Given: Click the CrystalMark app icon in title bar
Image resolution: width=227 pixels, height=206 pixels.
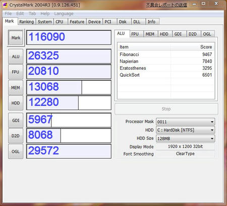Looking at the screenshot, I should click(5, 5).
